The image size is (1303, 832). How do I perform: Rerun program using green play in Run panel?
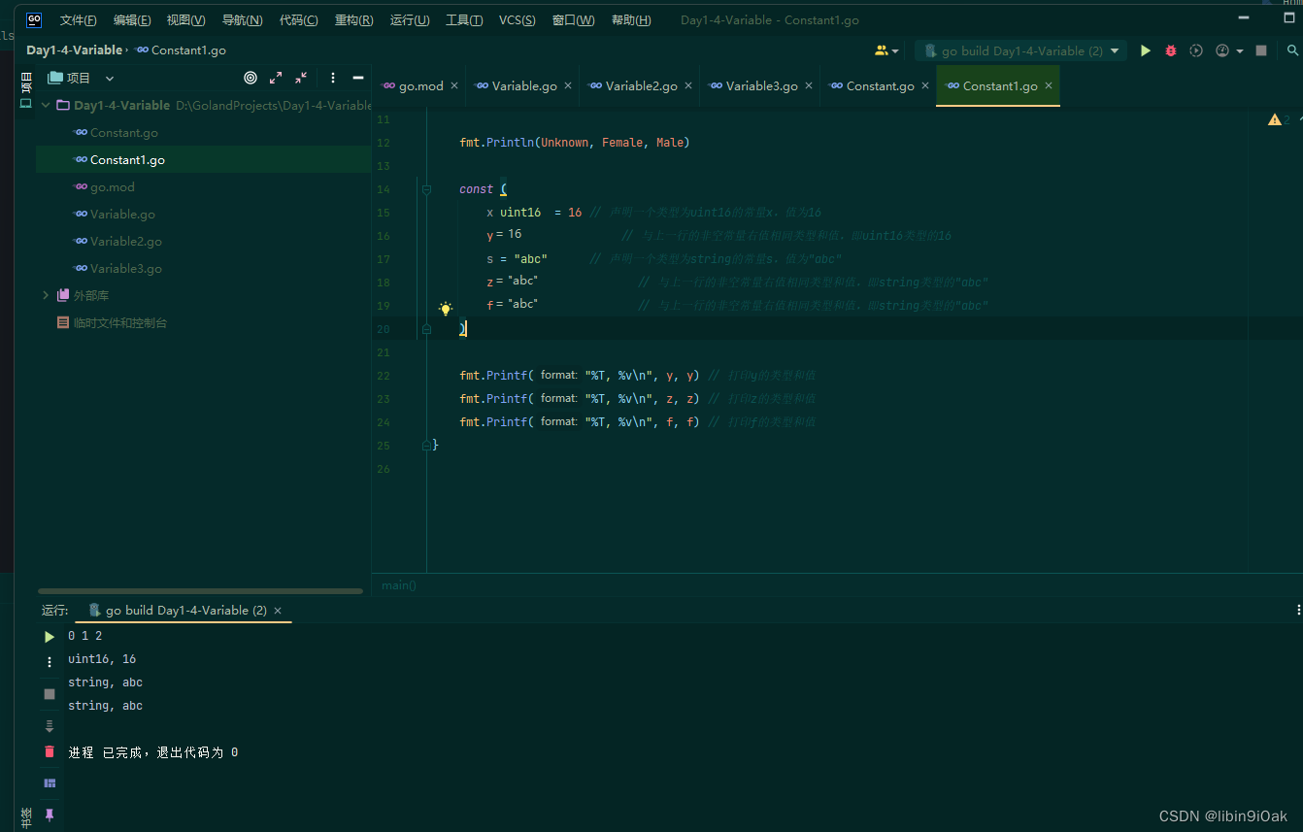50,637
